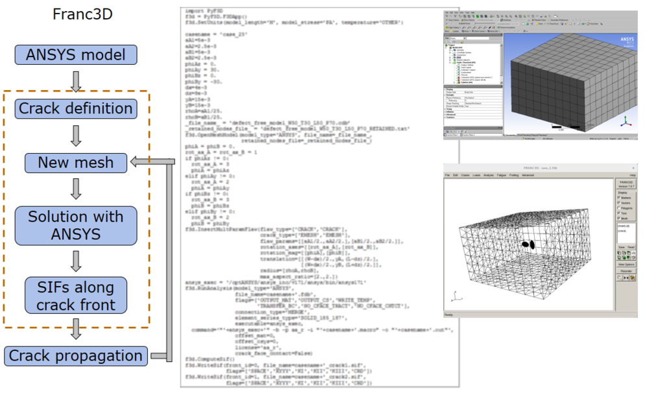Select the (crack) entry in FRANC3D list
The width and height of the screenshot is (649, 395).
tap(622, 231)
